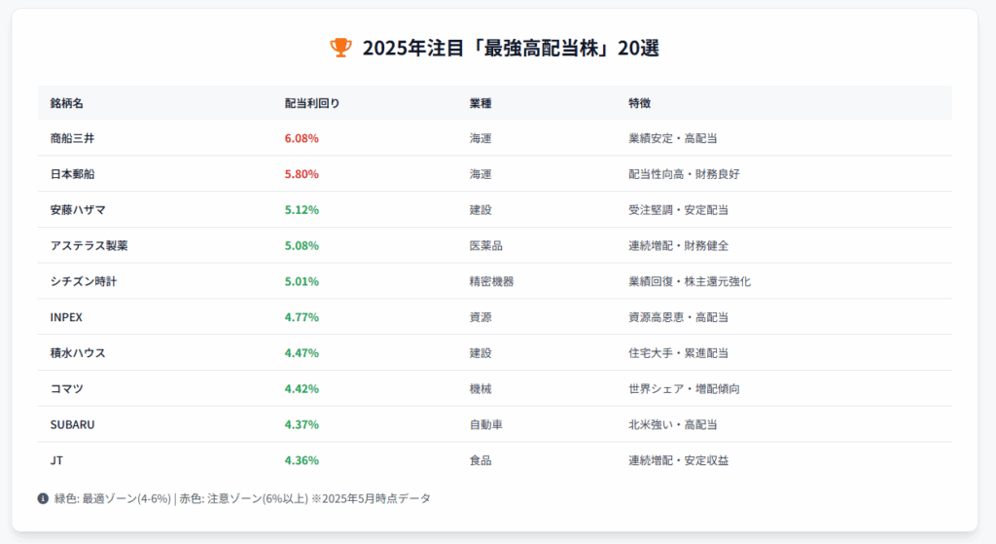Click the 資源 industry cell

pos(480,317)
